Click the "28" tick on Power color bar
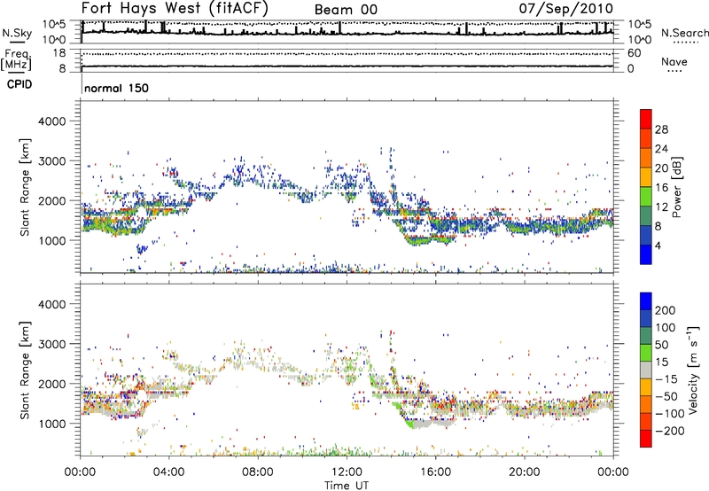The image size is (709, 491). click(x=661, y=129)
